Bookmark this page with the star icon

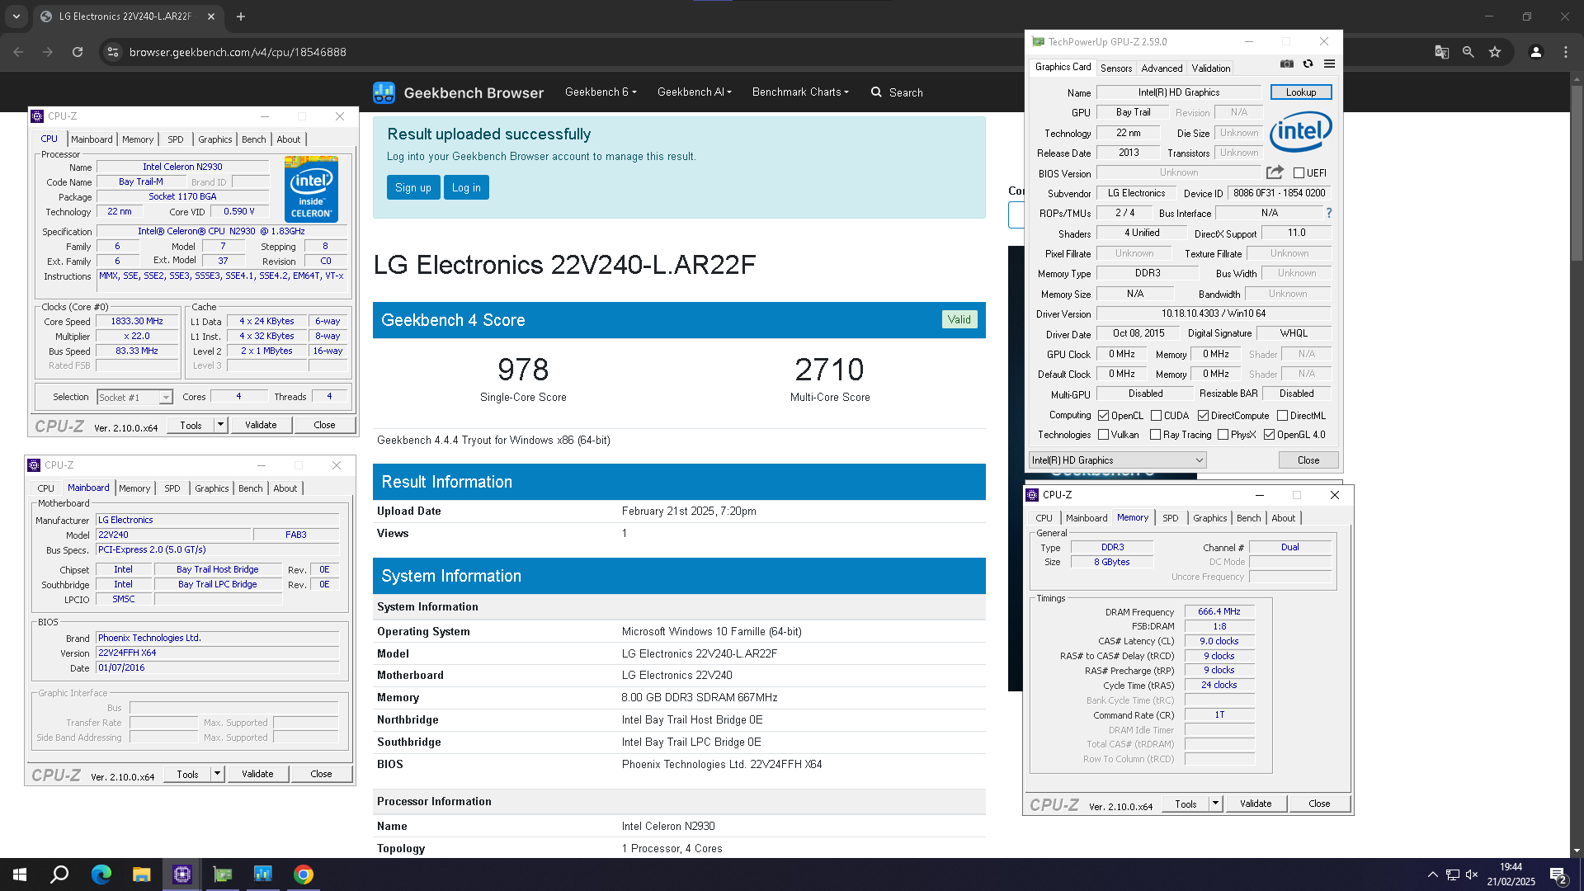coord(1495,52)
